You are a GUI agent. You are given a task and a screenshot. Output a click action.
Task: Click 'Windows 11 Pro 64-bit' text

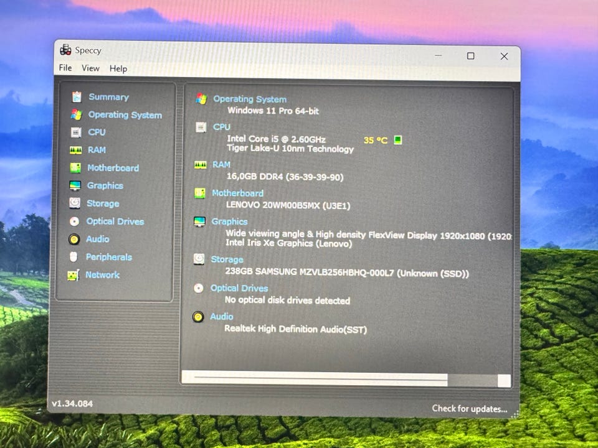(x=273, y=111)
